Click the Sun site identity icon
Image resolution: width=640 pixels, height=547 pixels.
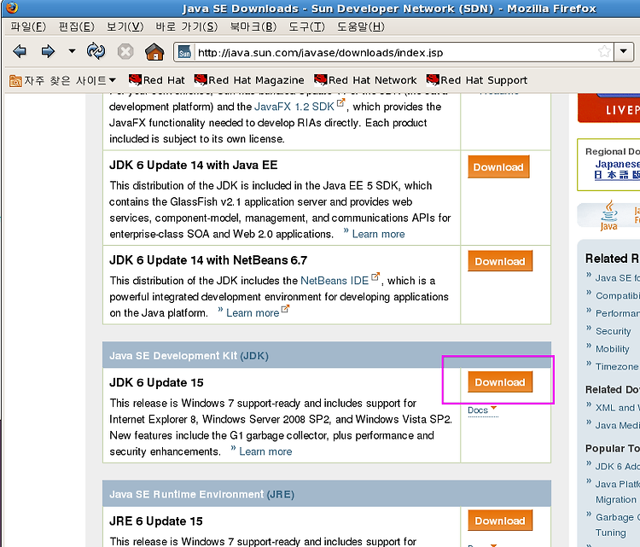point(184,52)
